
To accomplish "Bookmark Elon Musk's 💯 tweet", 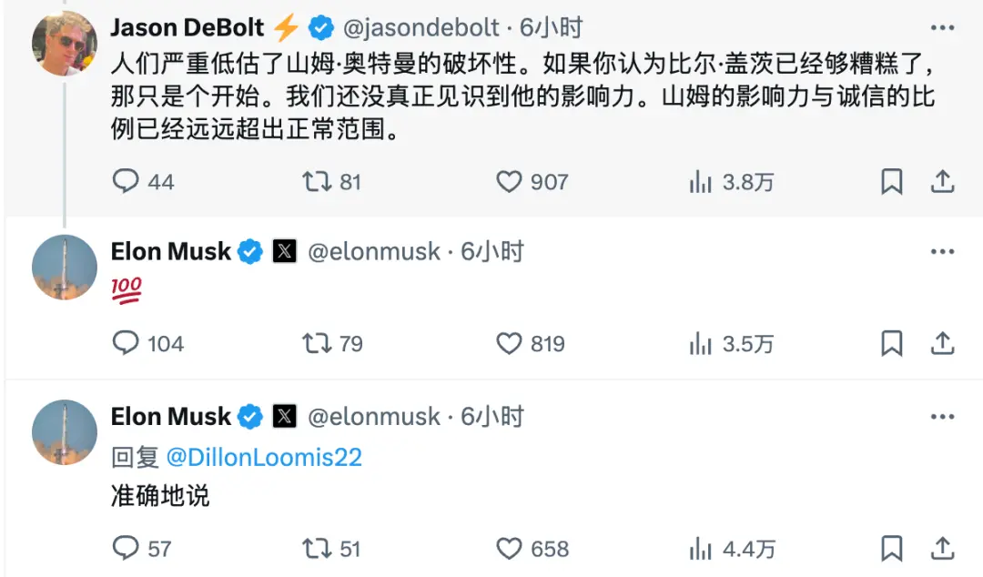I will pyautogui.click(x=891, y=344).
